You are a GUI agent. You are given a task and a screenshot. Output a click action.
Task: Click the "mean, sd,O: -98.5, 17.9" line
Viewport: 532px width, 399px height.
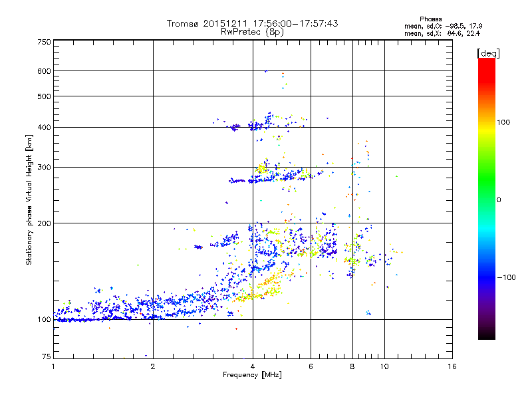(443, 26)
